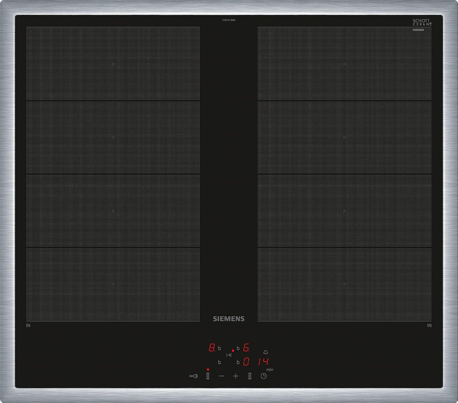Select the right flex zone icon beside the clock
Screen dimensions: 458x403
(250, 376)
